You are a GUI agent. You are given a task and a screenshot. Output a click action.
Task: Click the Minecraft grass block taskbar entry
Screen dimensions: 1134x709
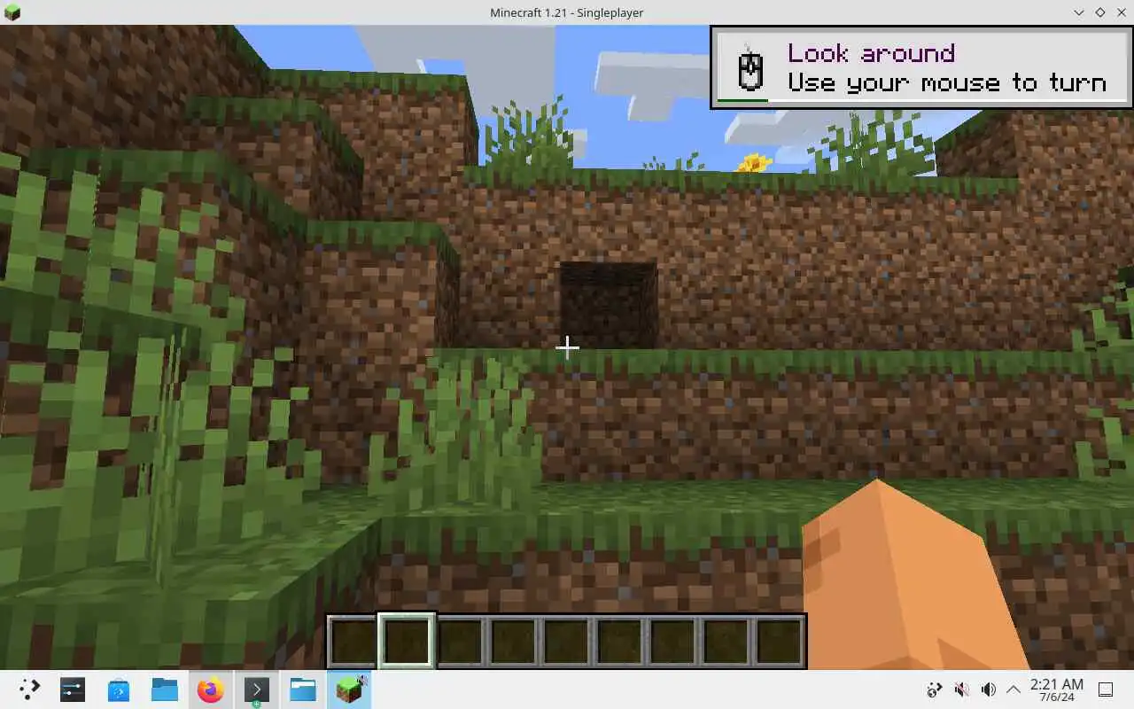349,690
